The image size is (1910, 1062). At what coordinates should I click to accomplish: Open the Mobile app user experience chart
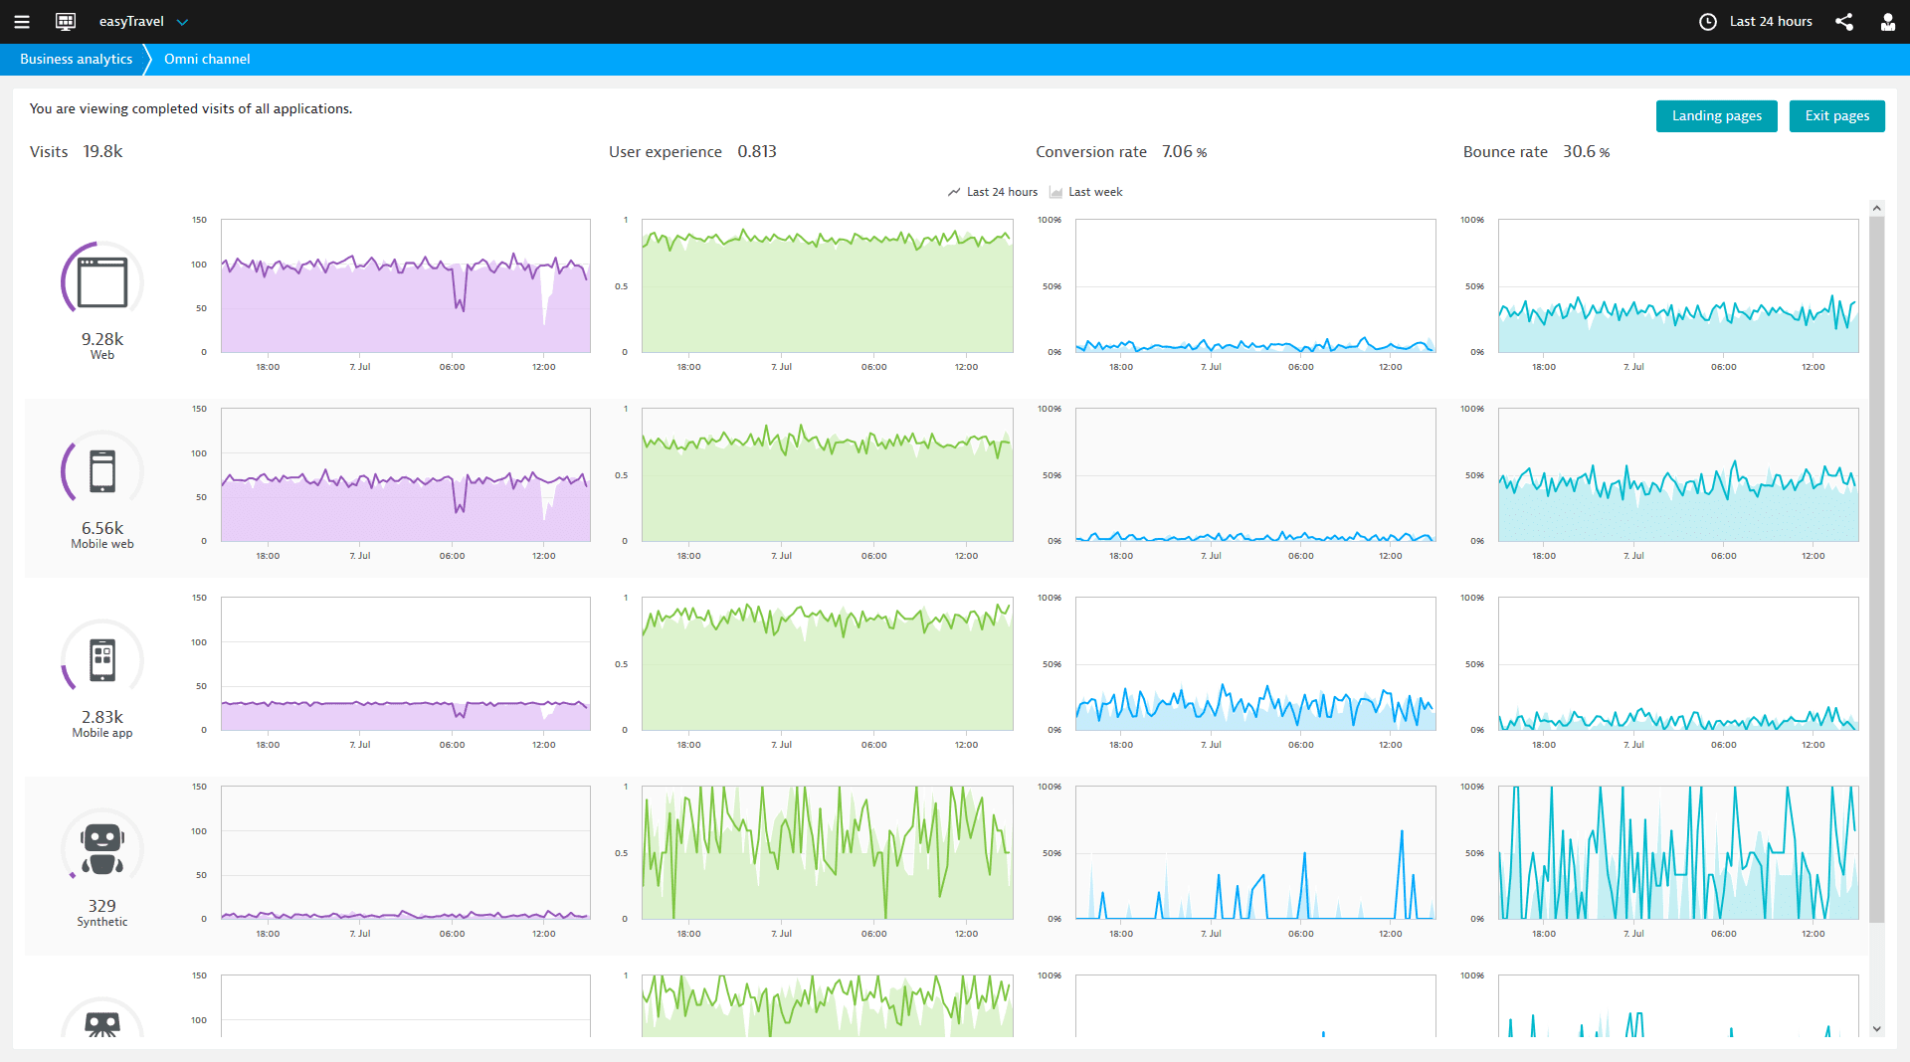click(x=828, y=664)
